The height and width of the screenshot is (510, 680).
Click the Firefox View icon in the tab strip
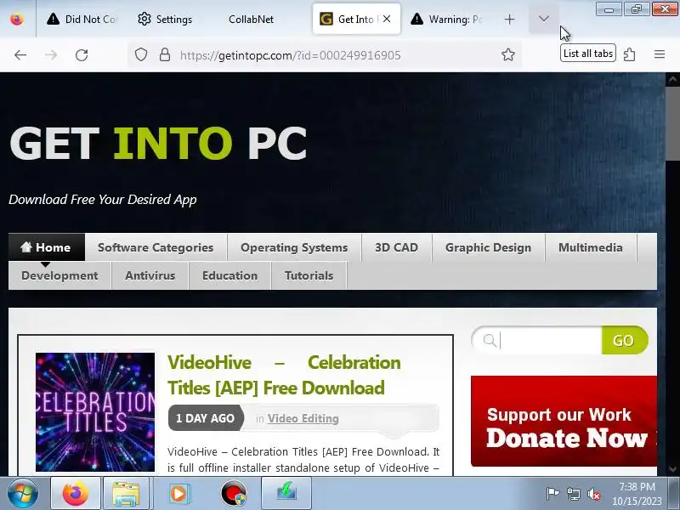17,20
